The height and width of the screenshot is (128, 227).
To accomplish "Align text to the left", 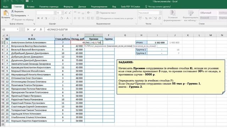I will (x=75, y=18).
